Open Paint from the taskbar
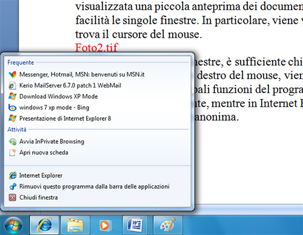This screenshot has width=303, height=235. pos(168,225)
